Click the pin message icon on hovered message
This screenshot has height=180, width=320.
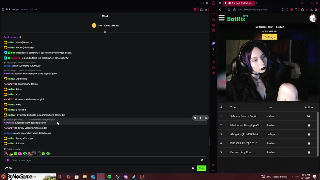tap(200, 118)
